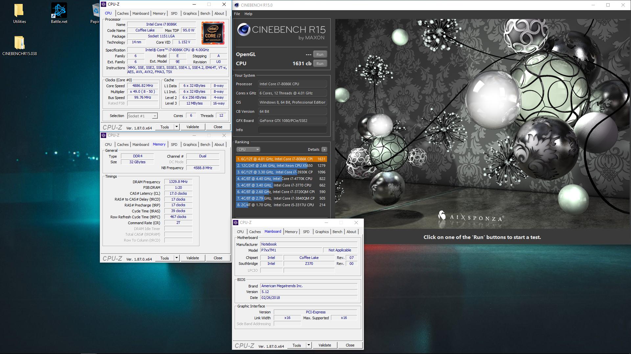The image size is (631, 354).
Task: Open Graphics tab in top CPU-Z window
Action: 190,13
